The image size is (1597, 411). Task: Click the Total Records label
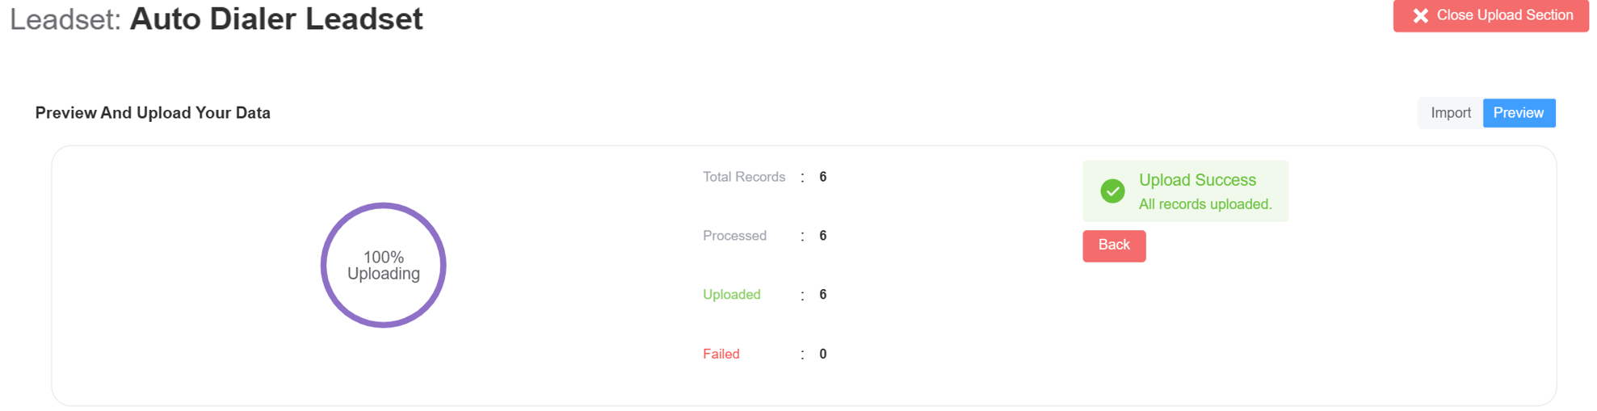(x=743, y=177)
